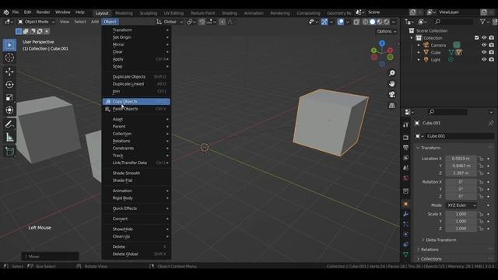Open the viewport Add menu
The width and height of the screenshot is (498, 280).
[x=95, y=22]
